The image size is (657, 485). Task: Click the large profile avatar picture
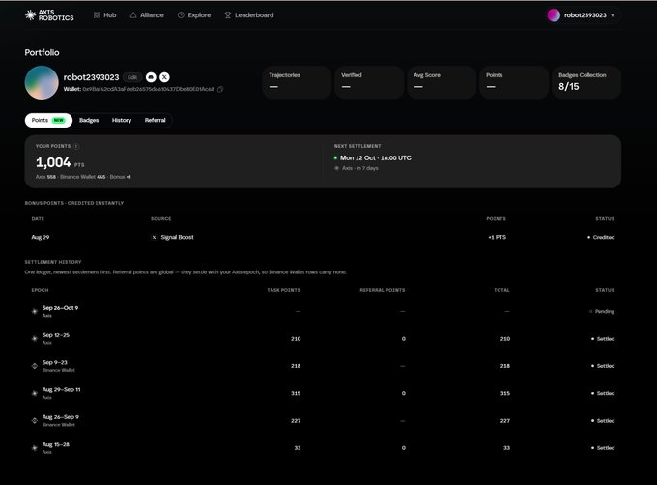click(42, 82)
